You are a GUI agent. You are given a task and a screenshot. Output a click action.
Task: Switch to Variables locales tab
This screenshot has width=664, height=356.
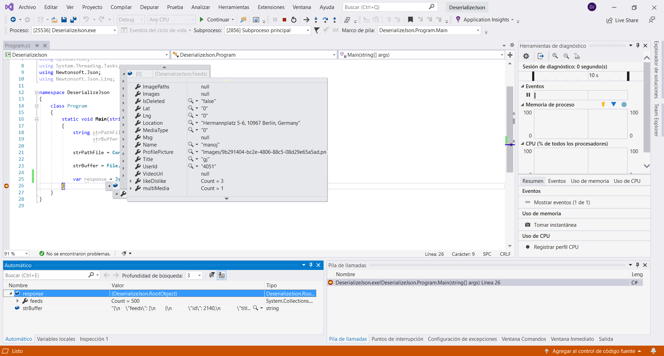click(56, 339)
